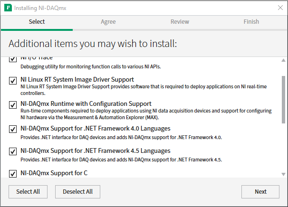Click the 'Installing NI-DAQmx' window title
Screen dimensions: 288x207
click(x=40, y=8)
